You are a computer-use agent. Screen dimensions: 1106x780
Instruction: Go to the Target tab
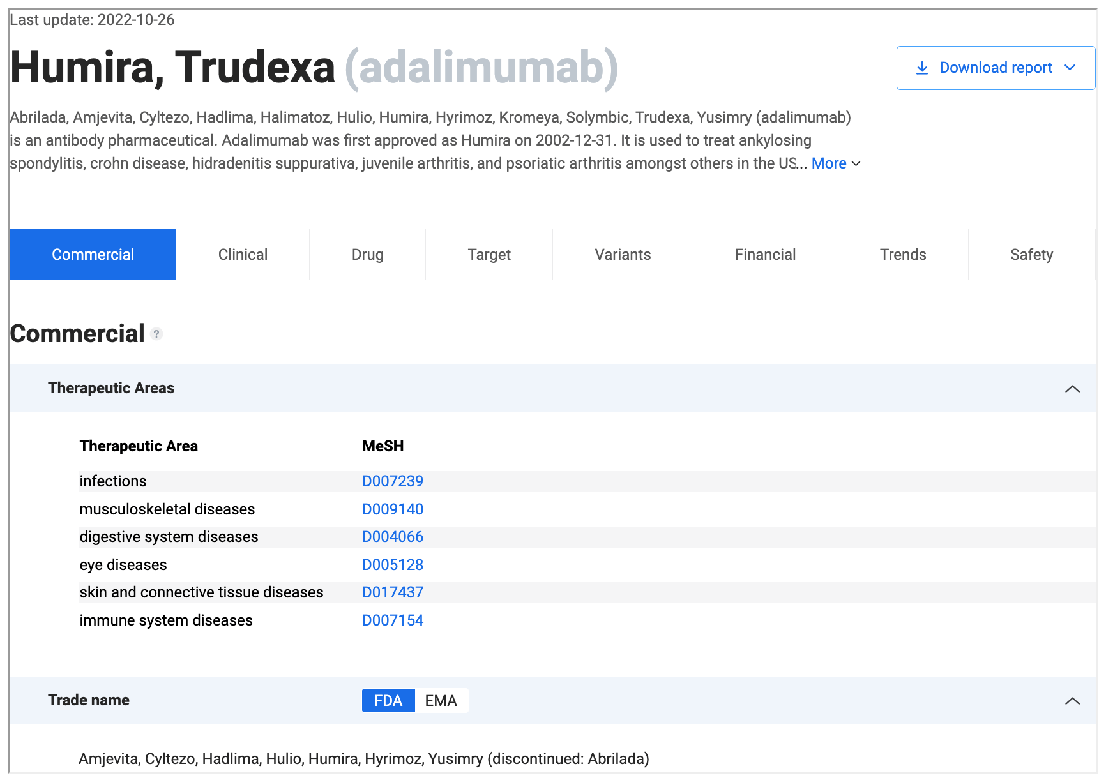[x=489, y=255]
